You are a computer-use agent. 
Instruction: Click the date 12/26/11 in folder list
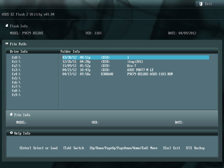(x=69, y=61)
